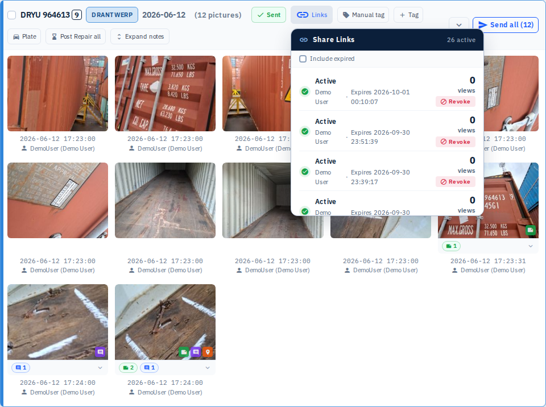This screenshot has width=546, height=407.
Task: Click the DRANTWERP location badge
Action: click(112, 15)
